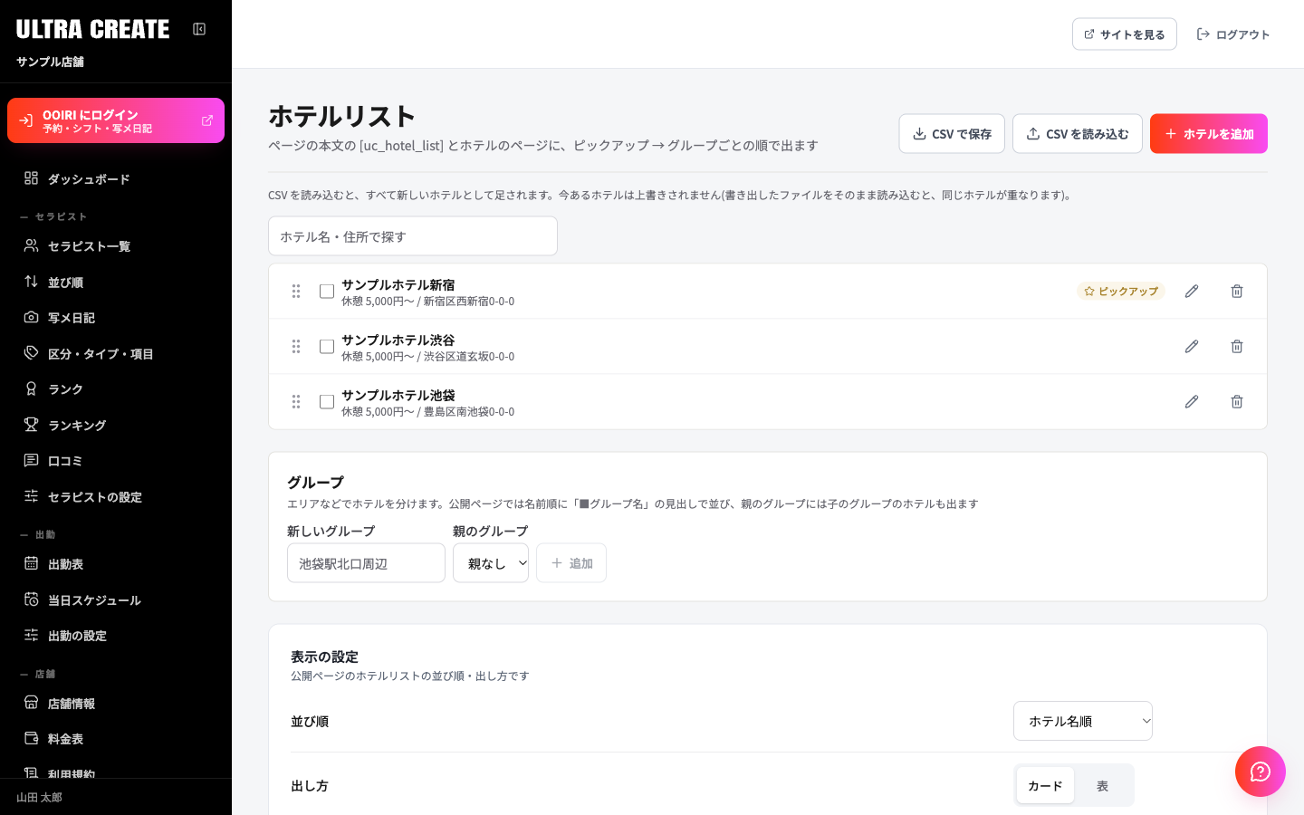This screenshot has height=815, width=1304.
Task: Click the 追加 group button
Action: [571, 563]
